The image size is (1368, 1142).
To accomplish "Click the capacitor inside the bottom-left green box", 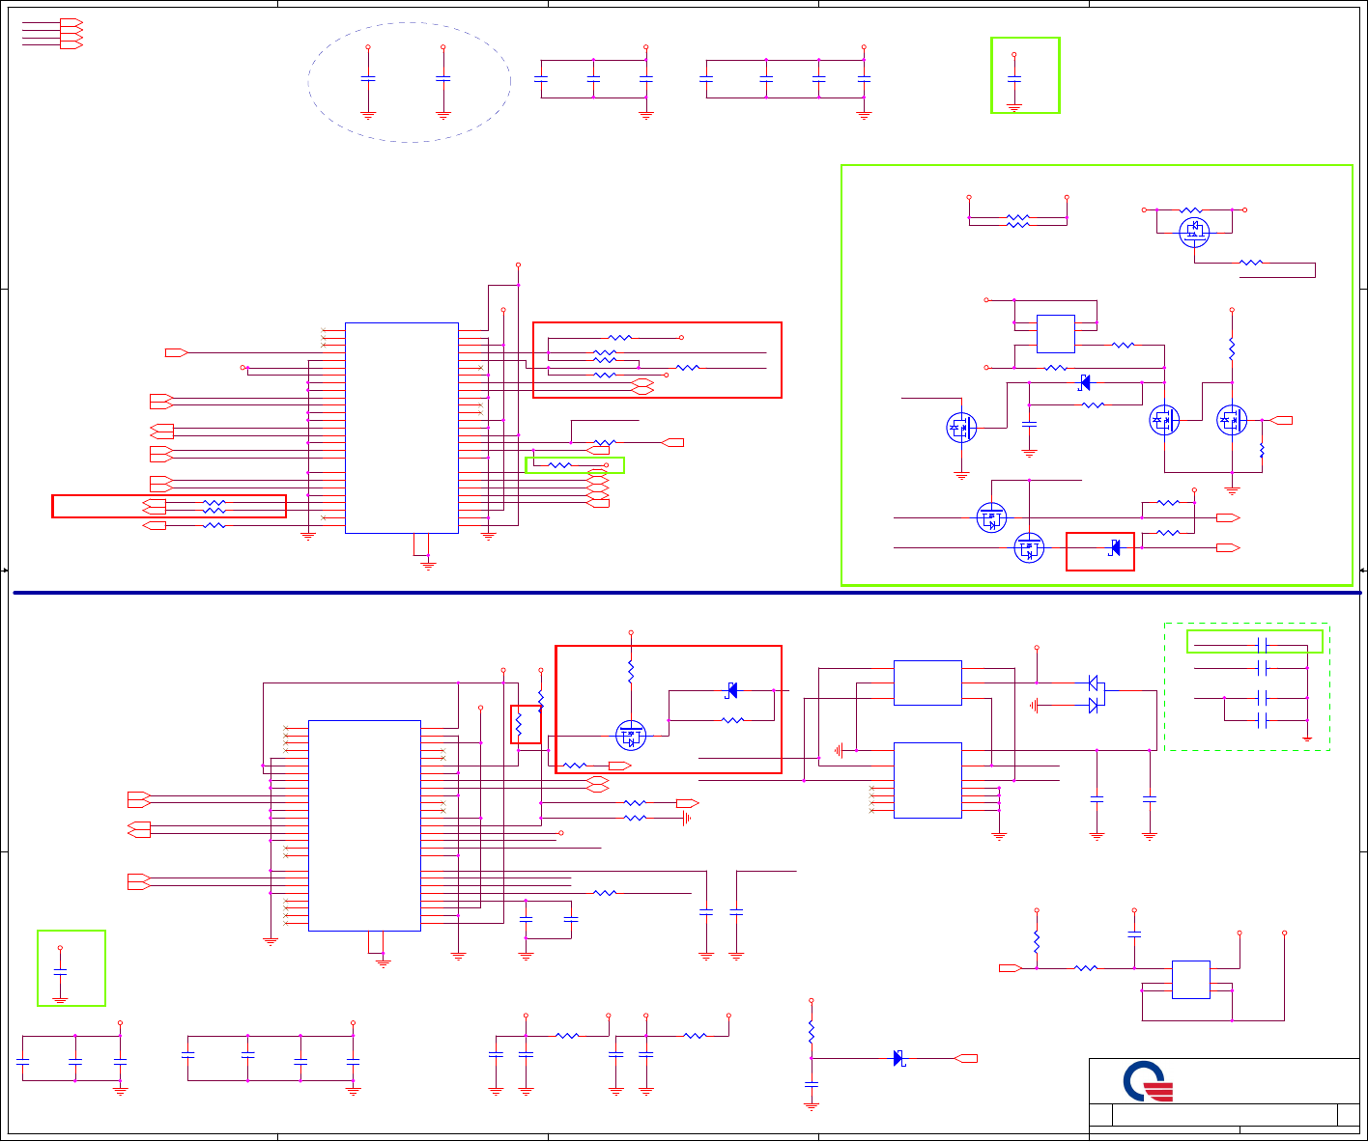I will (x=60, y=970).
